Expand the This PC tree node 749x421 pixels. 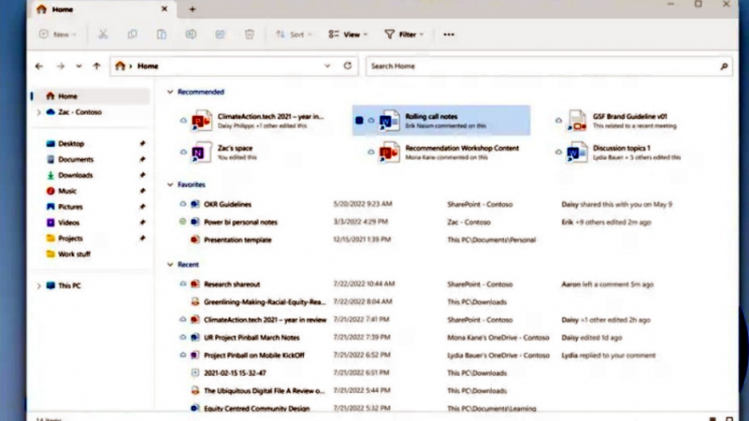pyautogui.click(x=38, y=286)
